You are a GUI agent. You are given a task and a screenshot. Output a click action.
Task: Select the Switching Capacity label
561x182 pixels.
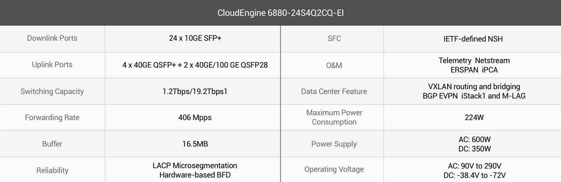(52, 91)
